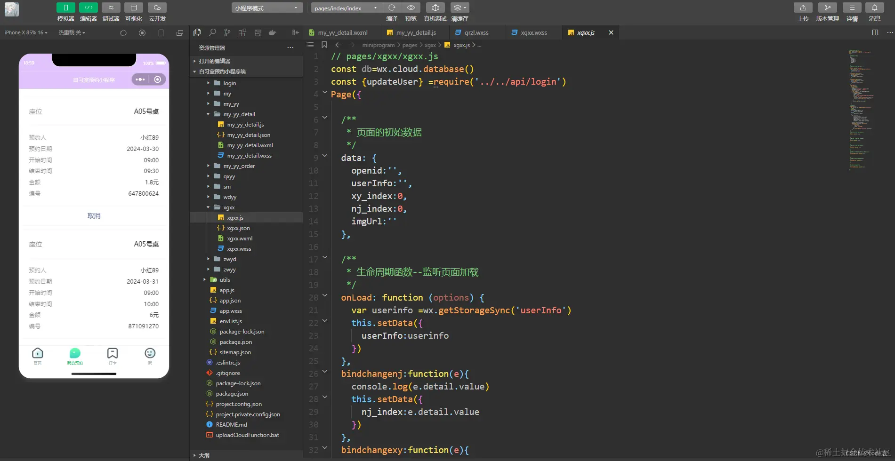
Task: Tap the 我 profile tab in simulator
Action: pos(150,356)
